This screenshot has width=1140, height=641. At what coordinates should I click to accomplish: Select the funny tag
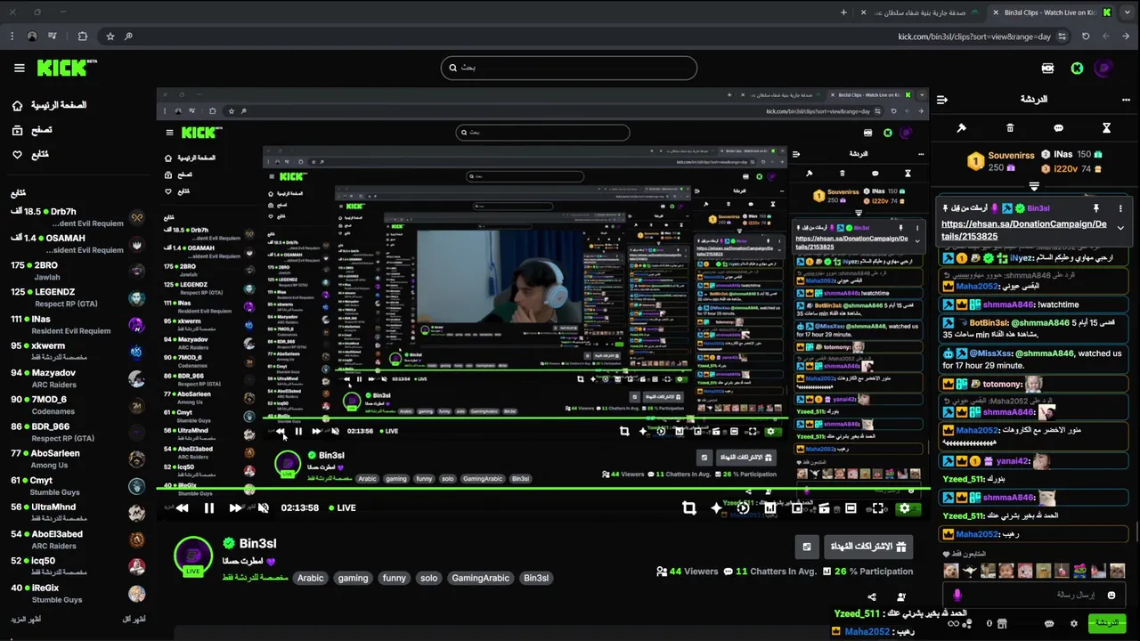(394, 578)
